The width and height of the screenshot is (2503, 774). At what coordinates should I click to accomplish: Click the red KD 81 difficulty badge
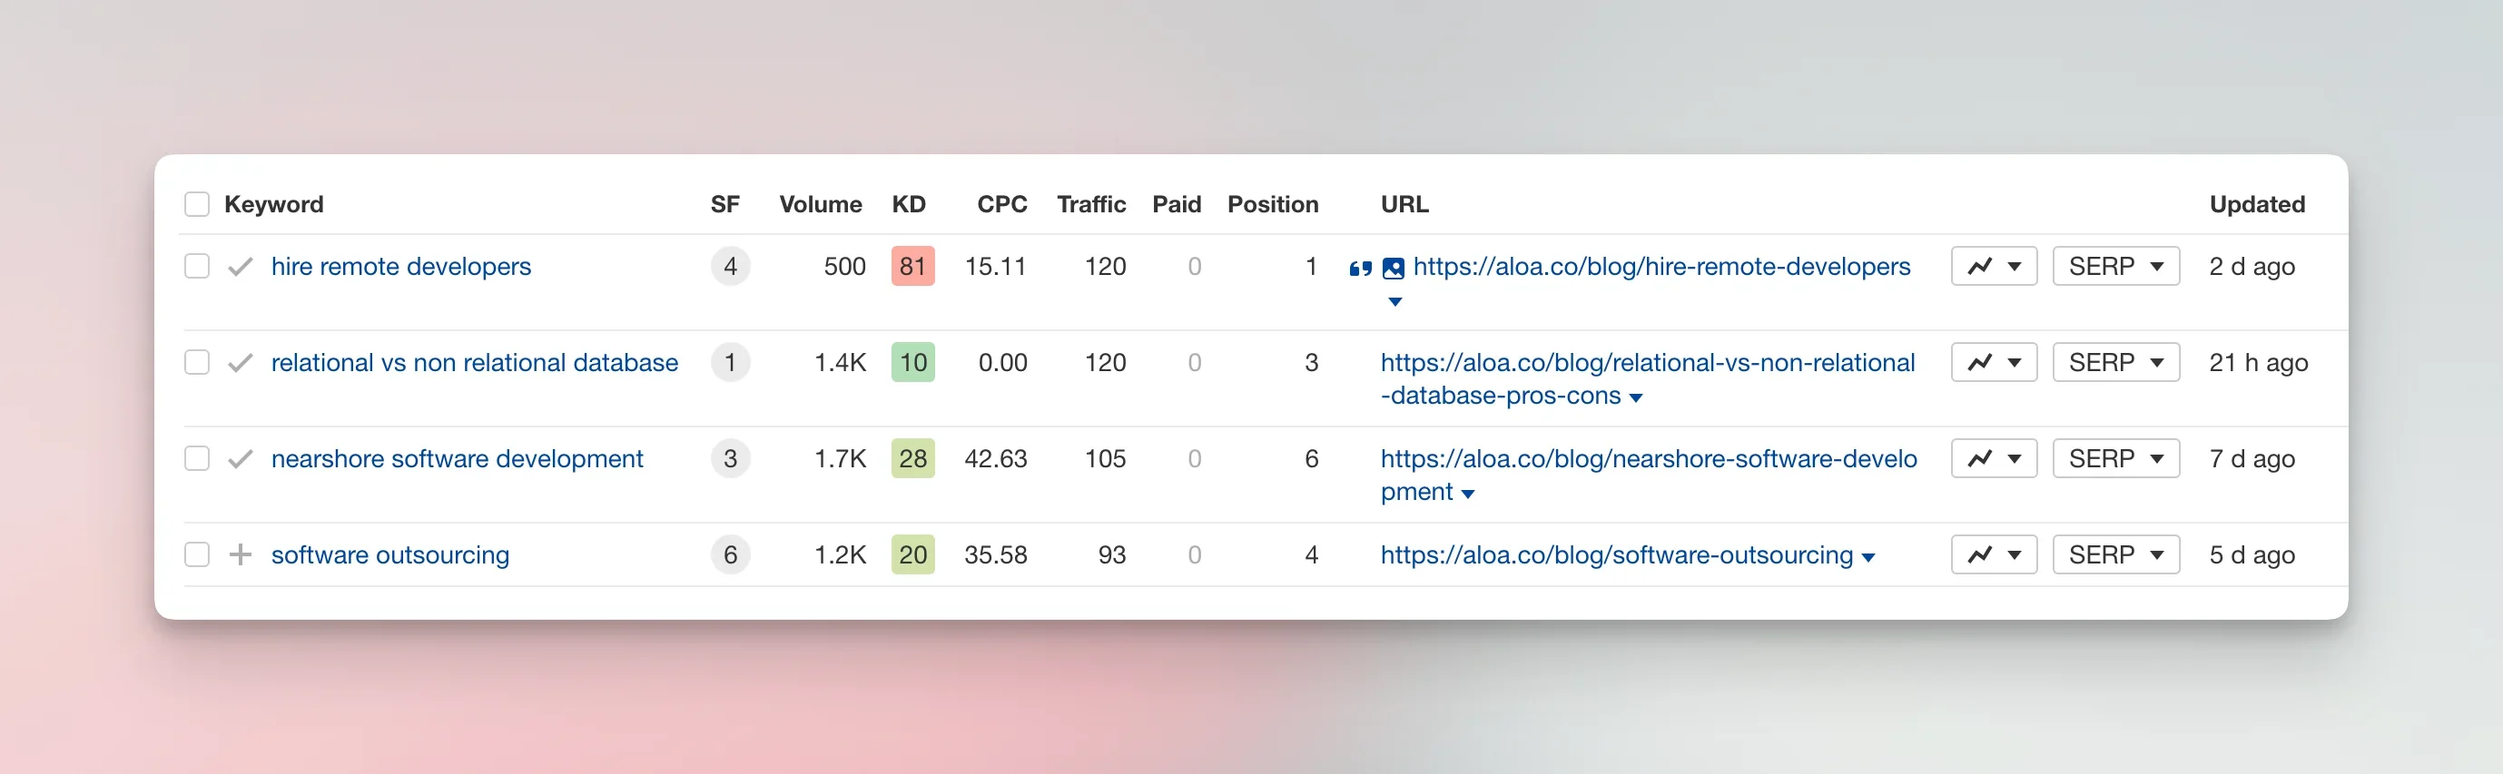point(912,266)
